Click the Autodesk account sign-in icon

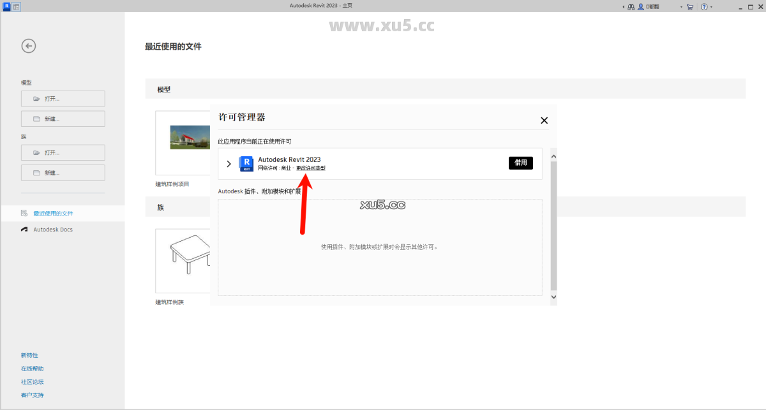pos(640,5)
